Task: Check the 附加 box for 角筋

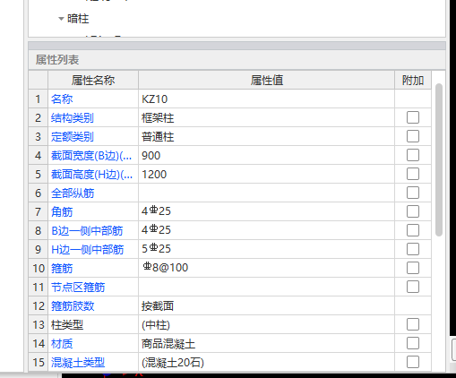Action: [413, 211]
